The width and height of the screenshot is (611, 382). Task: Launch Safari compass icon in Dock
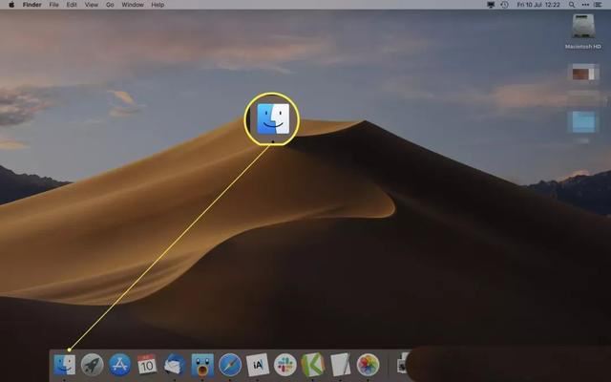[x=230, y=364]
